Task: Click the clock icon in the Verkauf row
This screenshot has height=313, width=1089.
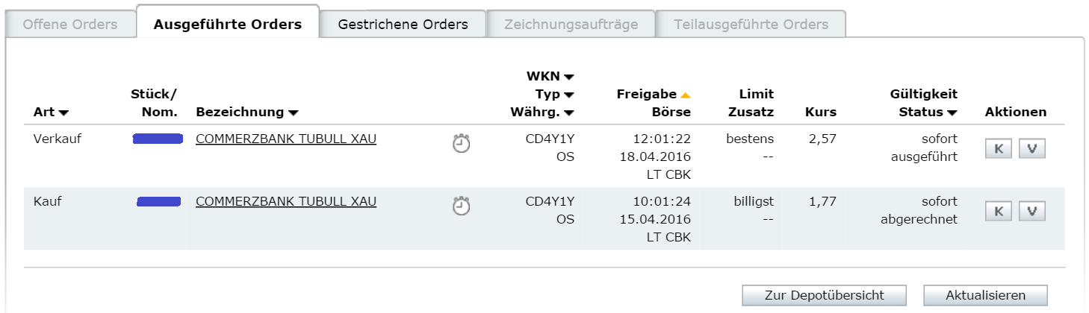Action: pos(462,143)
